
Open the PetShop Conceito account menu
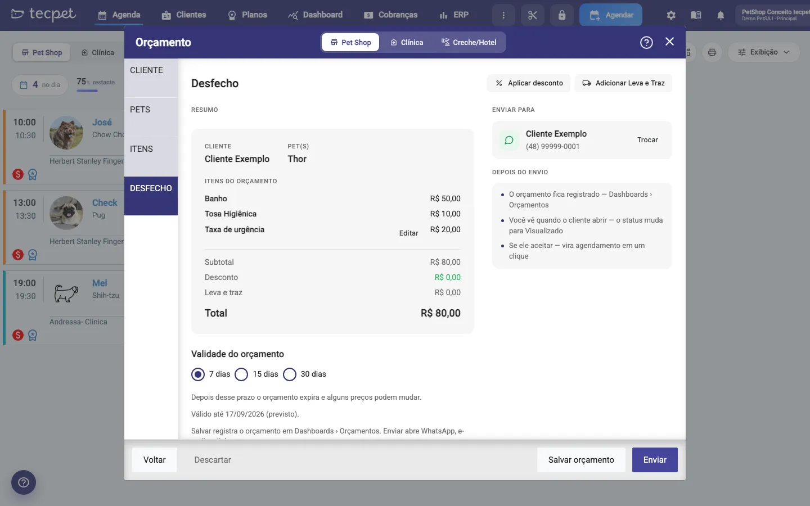point(773,15)
